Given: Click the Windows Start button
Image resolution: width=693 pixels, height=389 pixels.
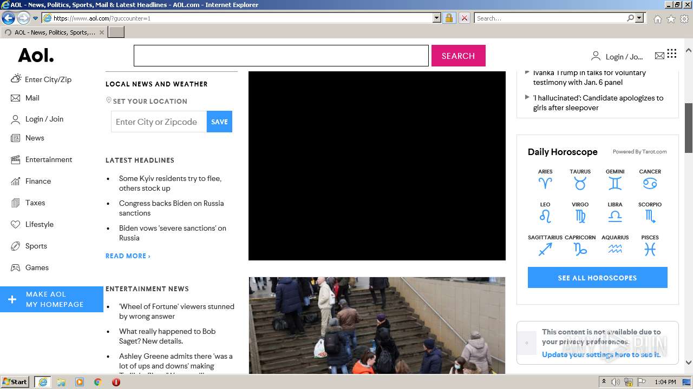Looking at the screenshot, I should click(x=15, y=382).
